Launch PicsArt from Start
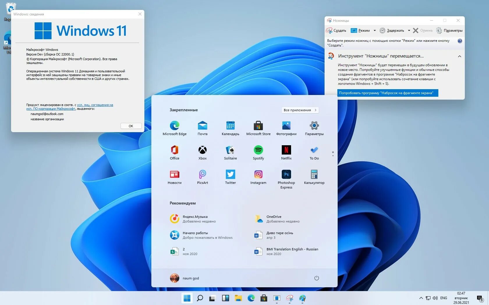Viewport: 489px width, 305px height. [x=202, y=177]
